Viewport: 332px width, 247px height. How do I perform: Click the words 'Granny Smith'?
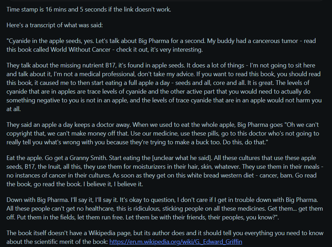[x=88, y=158]
